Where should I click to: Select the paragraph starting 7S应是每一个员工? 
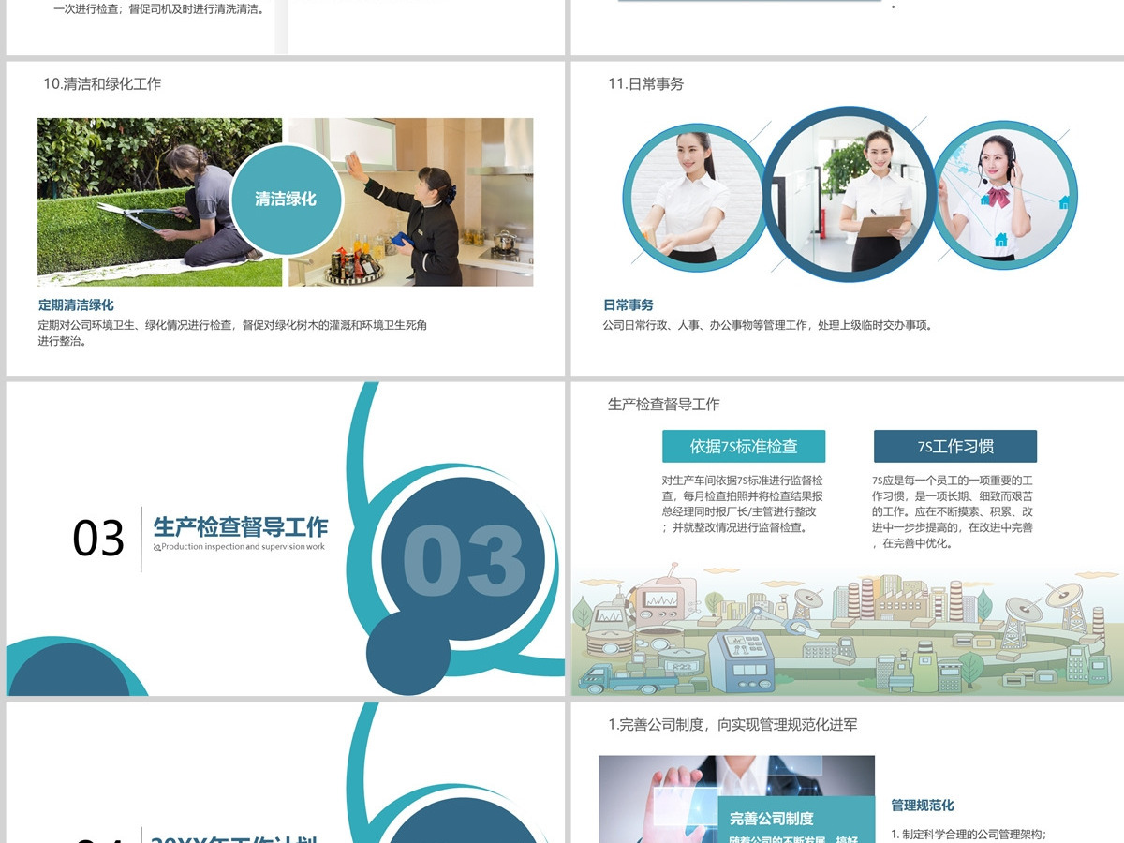click(x=953, y=511)
